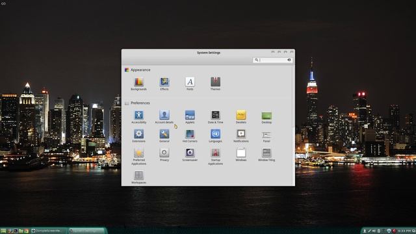Image resolution: width=416 pixels, height=234 pixels.
Task: Open Account details preferences
Action: [164, 117]
